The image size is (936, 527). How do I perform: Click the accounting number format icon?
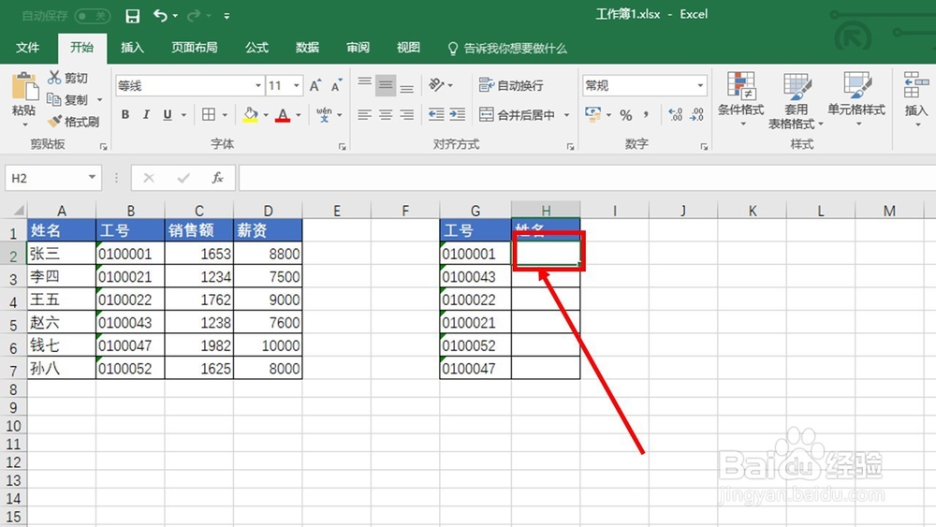tap(592, 114)
